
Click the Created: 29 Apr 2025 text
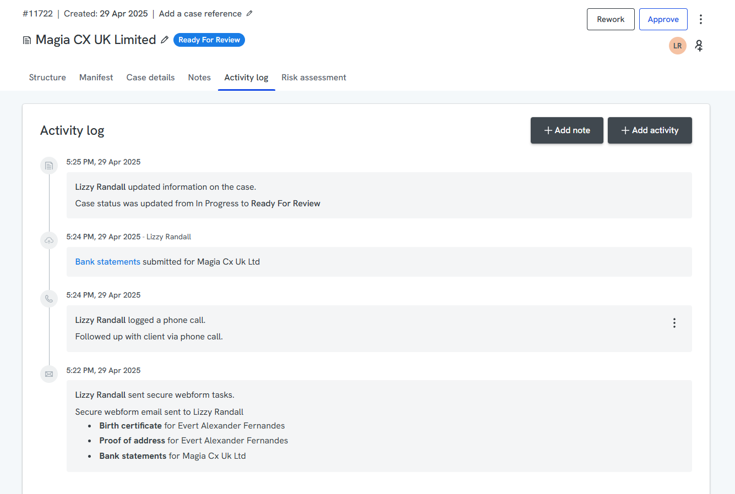point(106,14)
